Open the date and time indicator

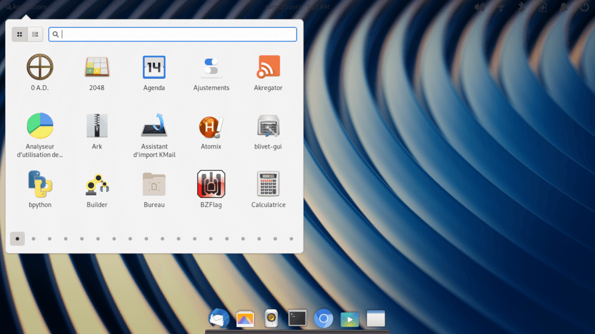[x=297, y=7]
